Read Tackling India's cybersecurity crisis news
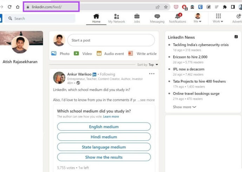Viewport: 242px width, 172px height. point(201,45)
